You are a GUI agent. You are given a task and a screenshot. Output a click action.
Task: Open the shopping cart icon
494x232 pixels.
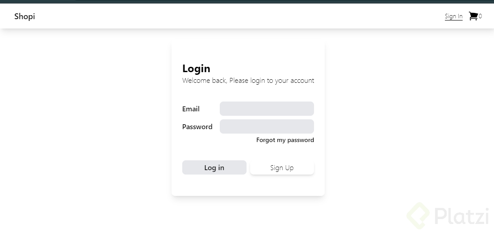(x=473, y=16)
